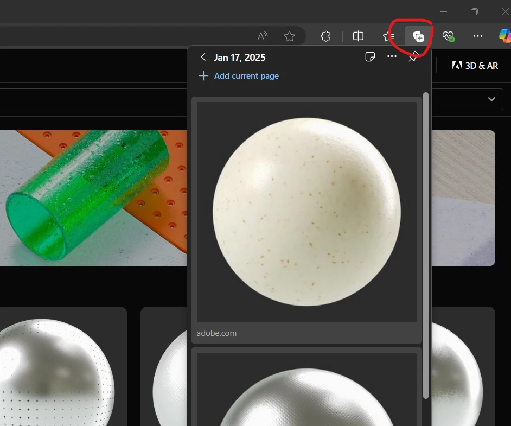The image size is (511, 426).
Task: Click the adobe.com source label
Action: 216,333
